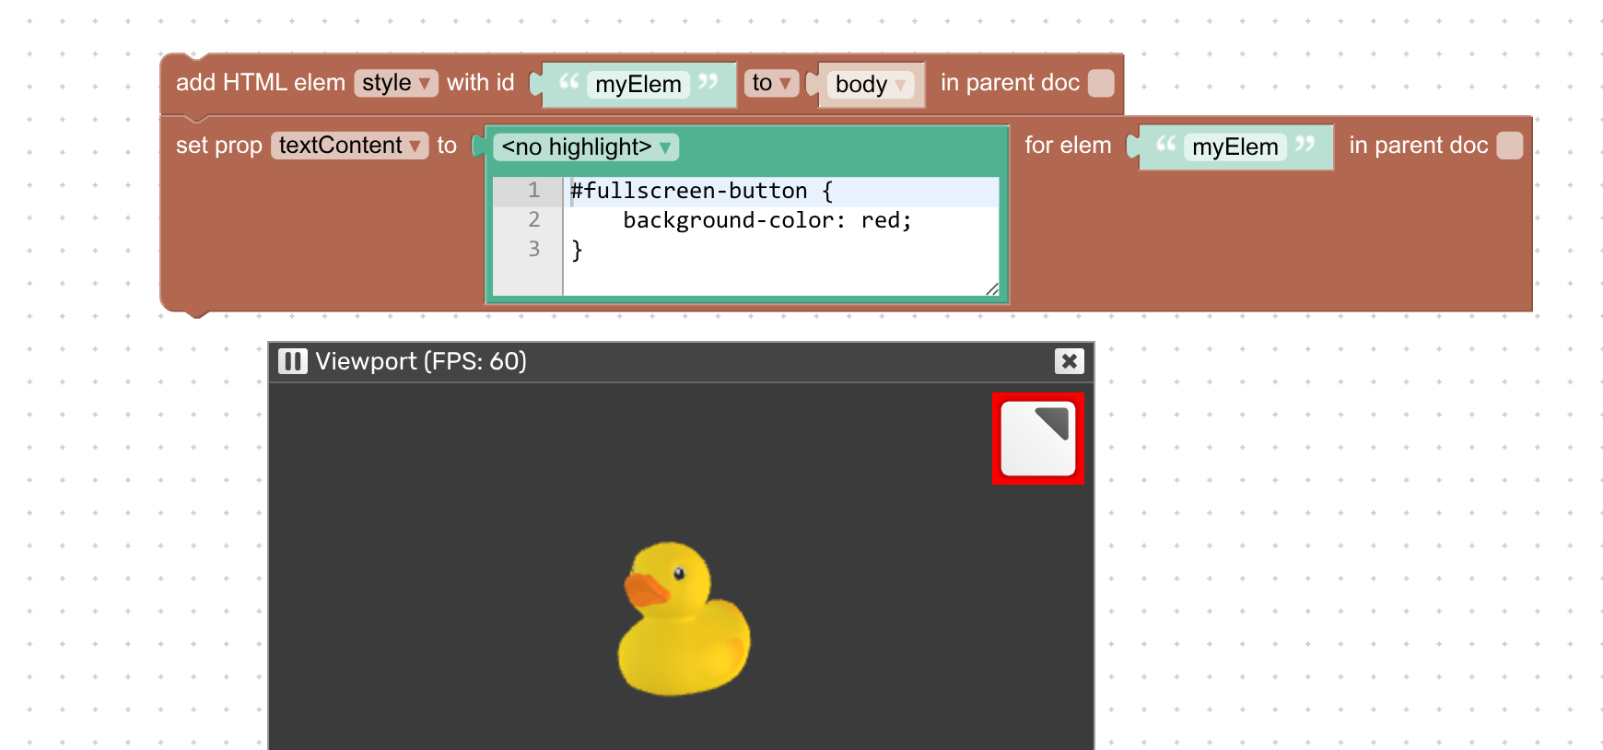Open the <no highlight> syntax dropdown
Screen dimensions: 1603x750
point(586,147)
